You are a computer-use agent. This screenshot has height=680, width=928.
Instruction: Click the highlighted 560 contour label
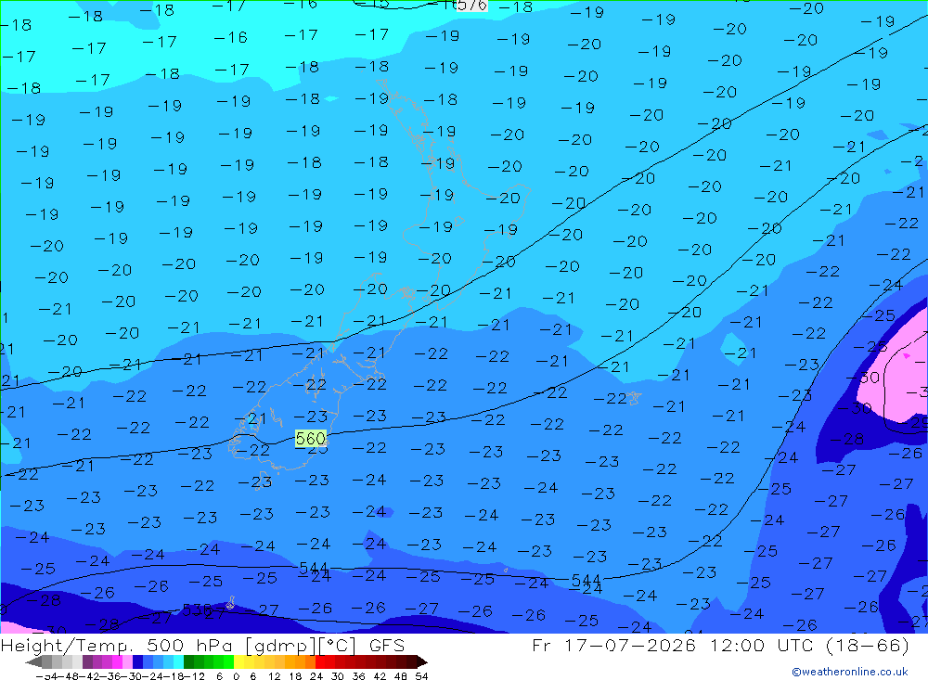click(310, 439)
